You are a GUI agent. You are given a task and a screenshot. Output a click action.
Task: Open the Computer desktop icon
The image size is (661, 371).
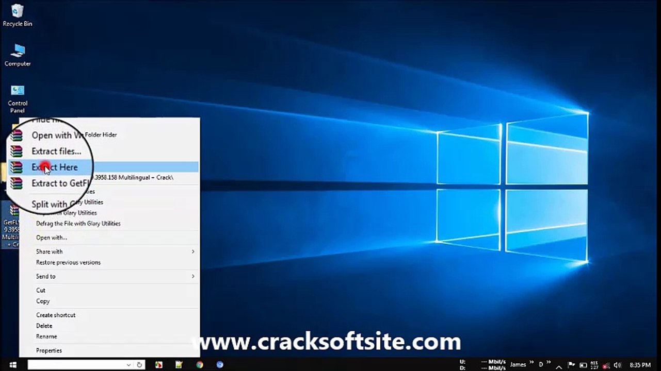coord(18,55)
